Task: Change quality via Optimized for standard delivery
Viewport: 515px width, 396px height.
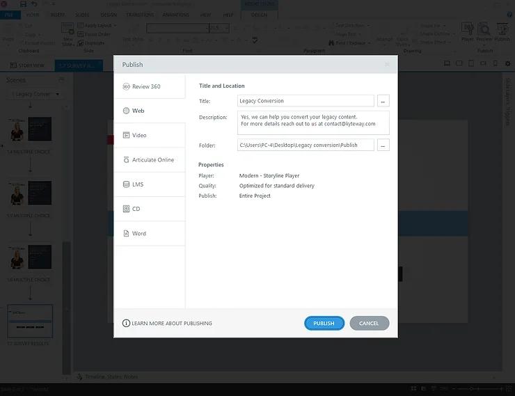Action: [x=276, y=186]
